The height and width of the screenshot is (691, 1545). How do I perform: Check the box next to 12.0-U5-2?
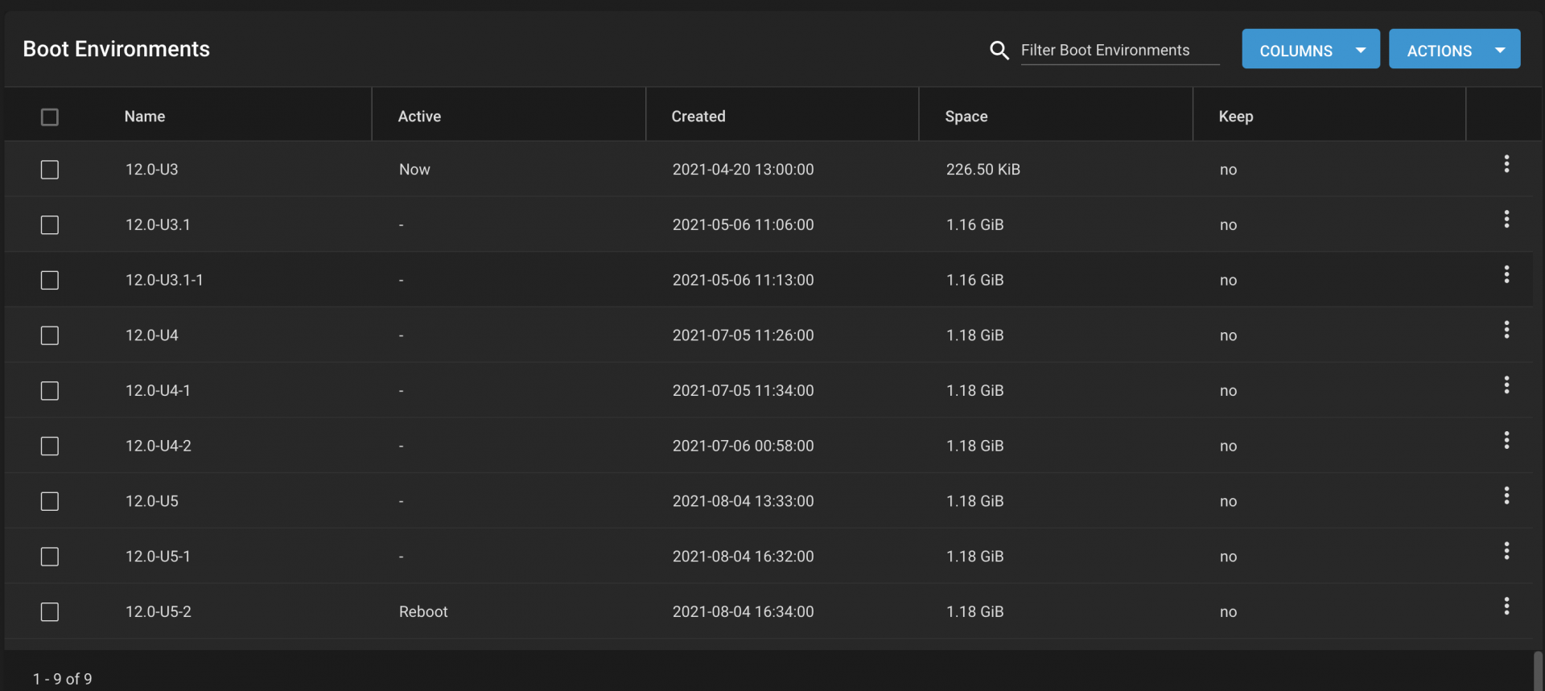pos(50,612)
